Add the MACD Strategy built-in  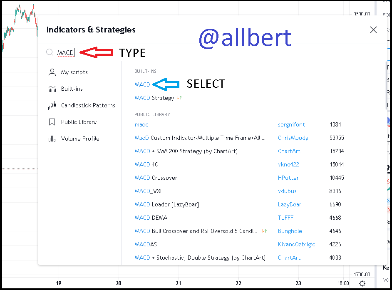(154, 98)
